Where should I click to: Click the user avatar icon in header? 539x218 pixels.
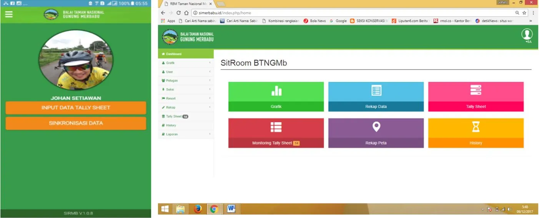[526, 35]
